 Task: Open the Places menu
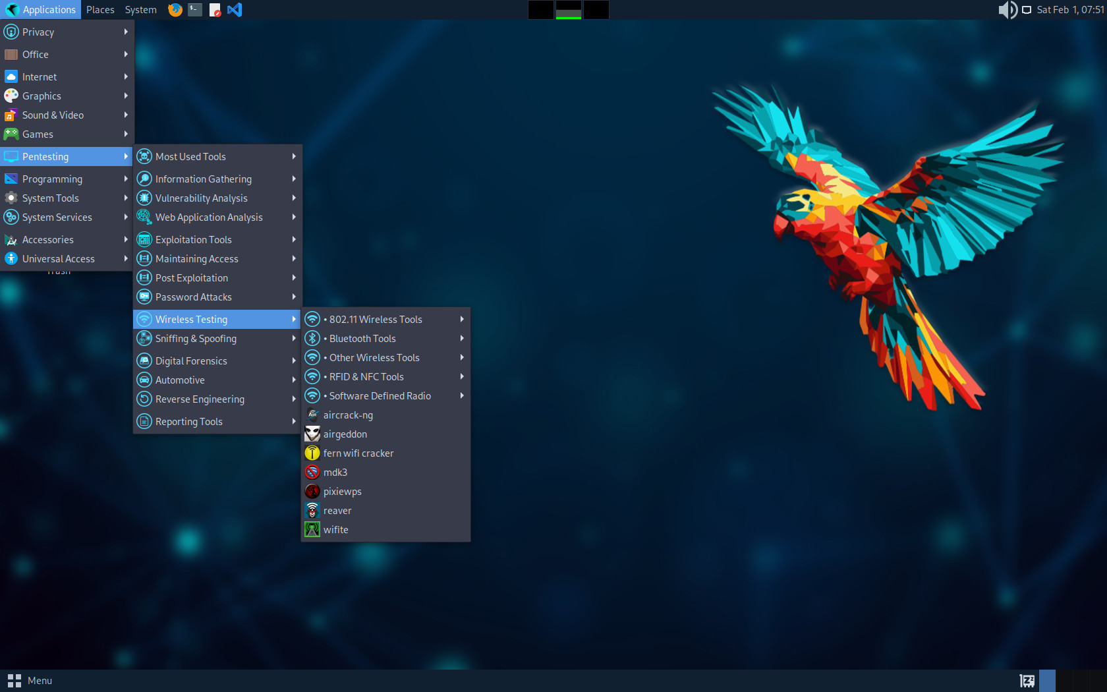click(100, 10)
